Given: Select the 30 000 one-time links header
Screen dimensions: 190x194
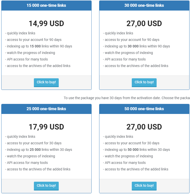Looking at the screenshot, I should (144, 5).
